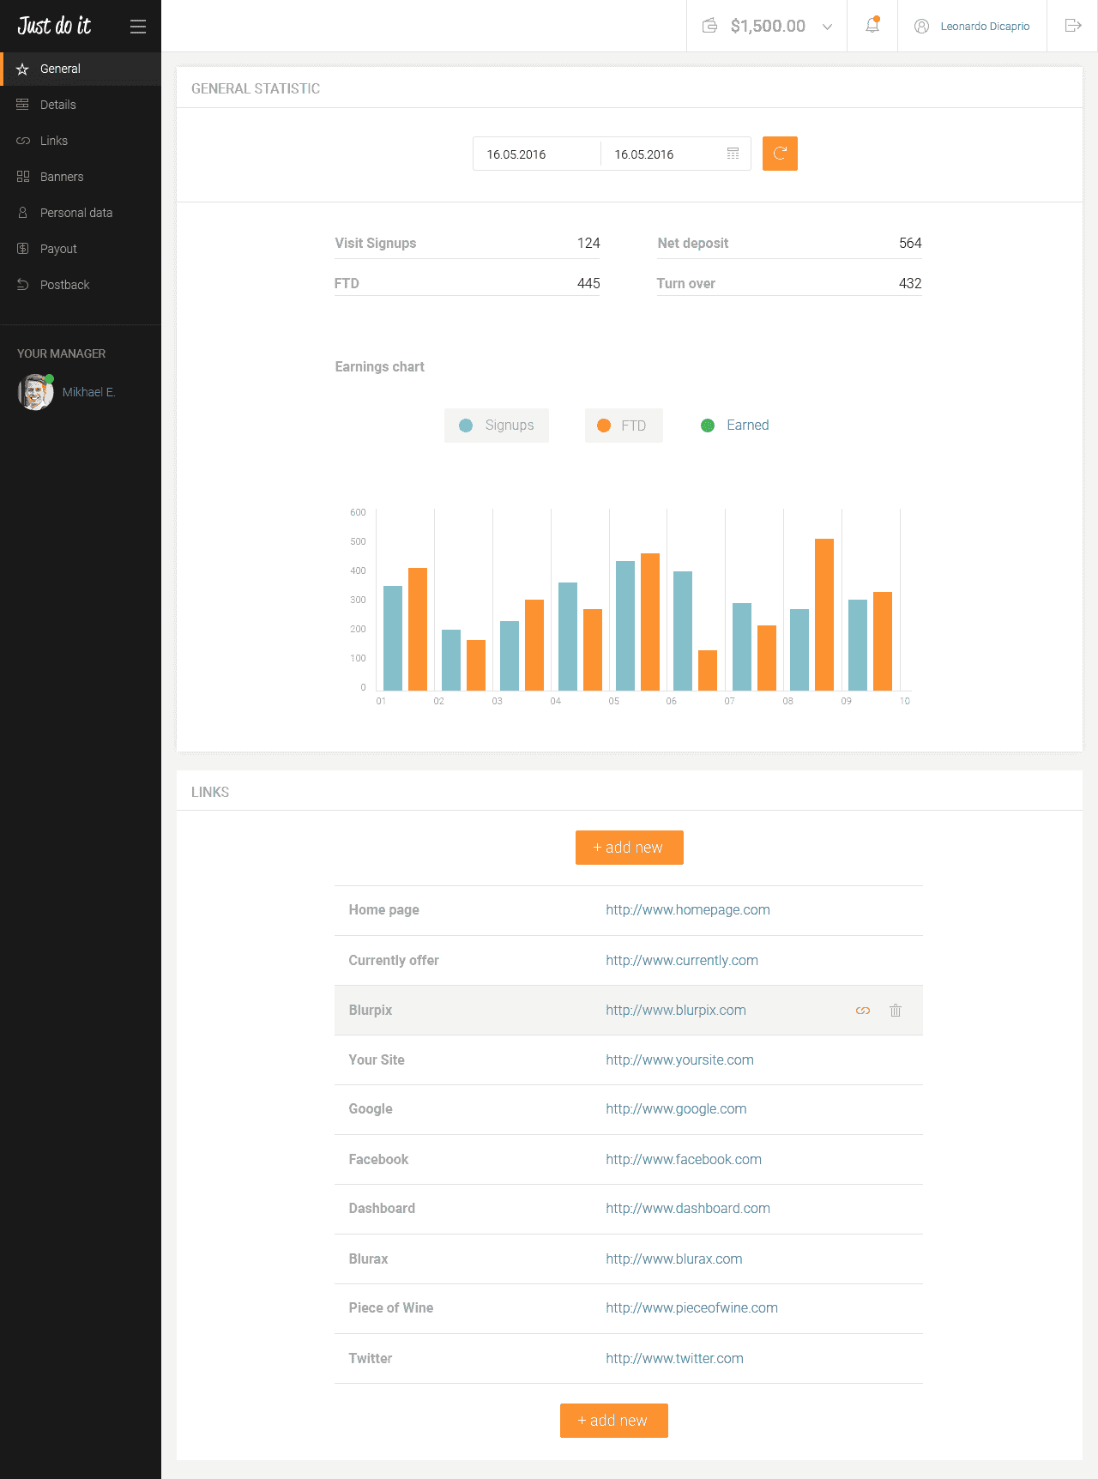Viewport: 1098px width, 1479px height.
Task: Click the Blurpix row link icon
Action: tap(863, 1011)
